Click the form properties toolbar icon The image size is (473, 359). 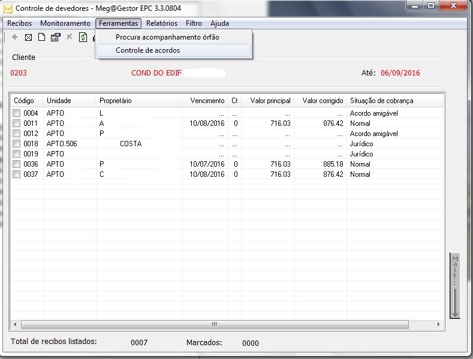pos(55,37)
